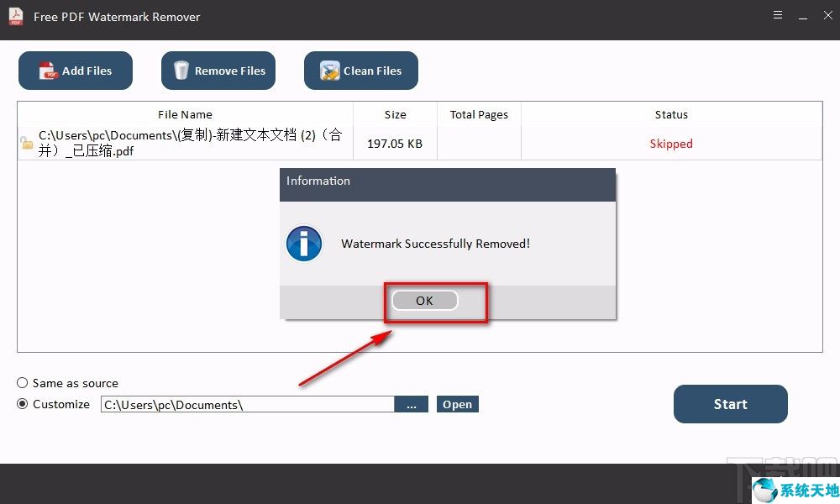Click the red 'Skipped' status text
The height and width of the screenshot is (504, 840).
click(671, 144)
